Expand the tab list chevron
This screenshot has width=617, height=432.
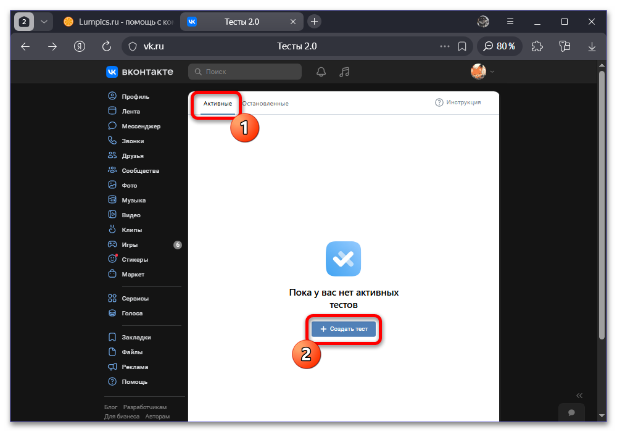click(44, 22)
